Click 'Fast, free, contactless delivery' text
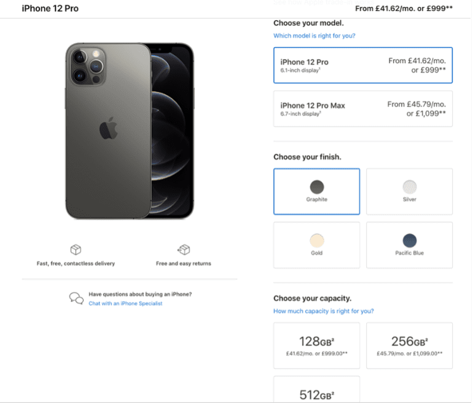473x404 pixels. click(x=76, y=264)
